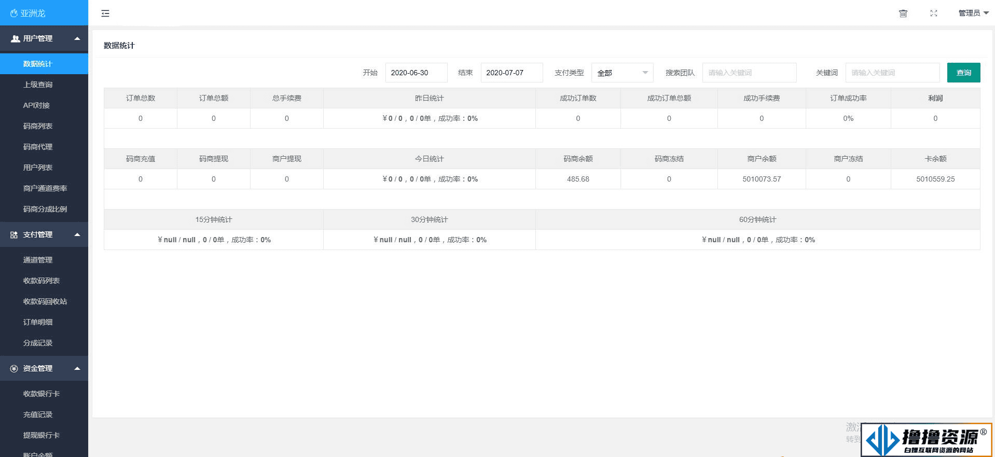
Task: Click the 支付管理 grid icon
Action: coord(14,234)
